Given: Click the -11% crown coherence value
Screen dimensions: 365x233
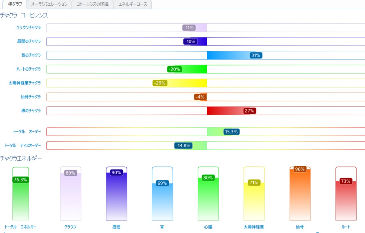Looking at the screenshot, I should point(189,28).
